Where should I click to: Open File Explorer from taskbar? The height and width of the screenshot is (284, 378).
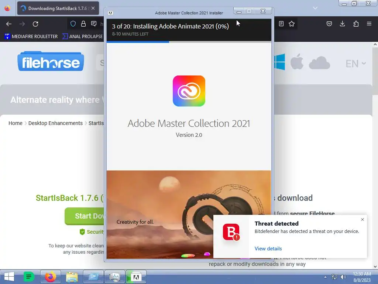pyautogui.click(x=72, y=277)
